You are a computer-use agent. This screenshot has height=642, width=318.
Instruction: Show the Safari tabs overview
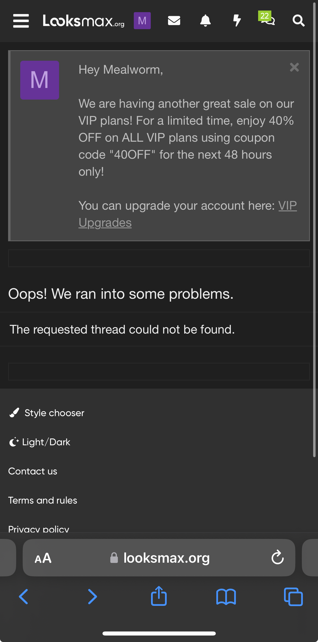point(293,596)
